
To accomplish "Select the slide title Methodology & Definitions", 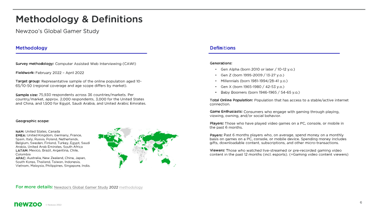I will (x=79, y=19).
